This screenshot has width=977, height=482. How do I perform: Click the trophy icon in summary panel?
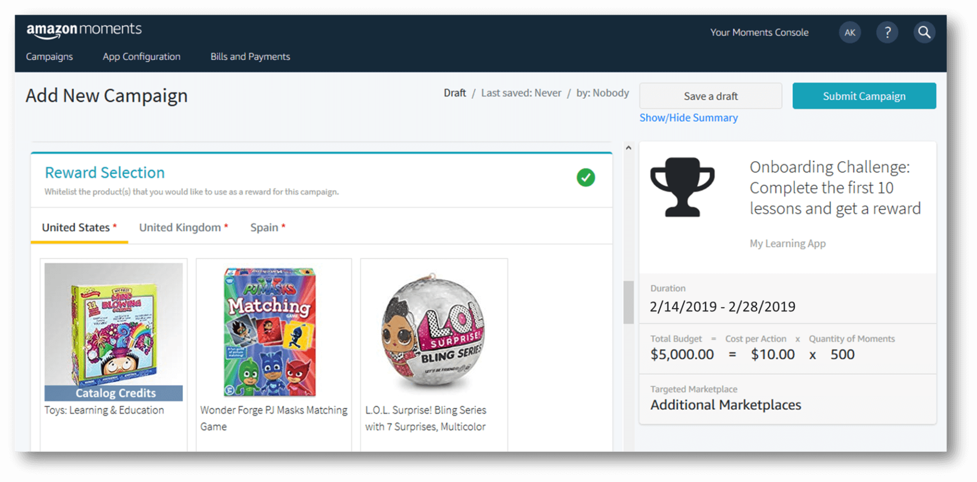(x=682, y=187)
